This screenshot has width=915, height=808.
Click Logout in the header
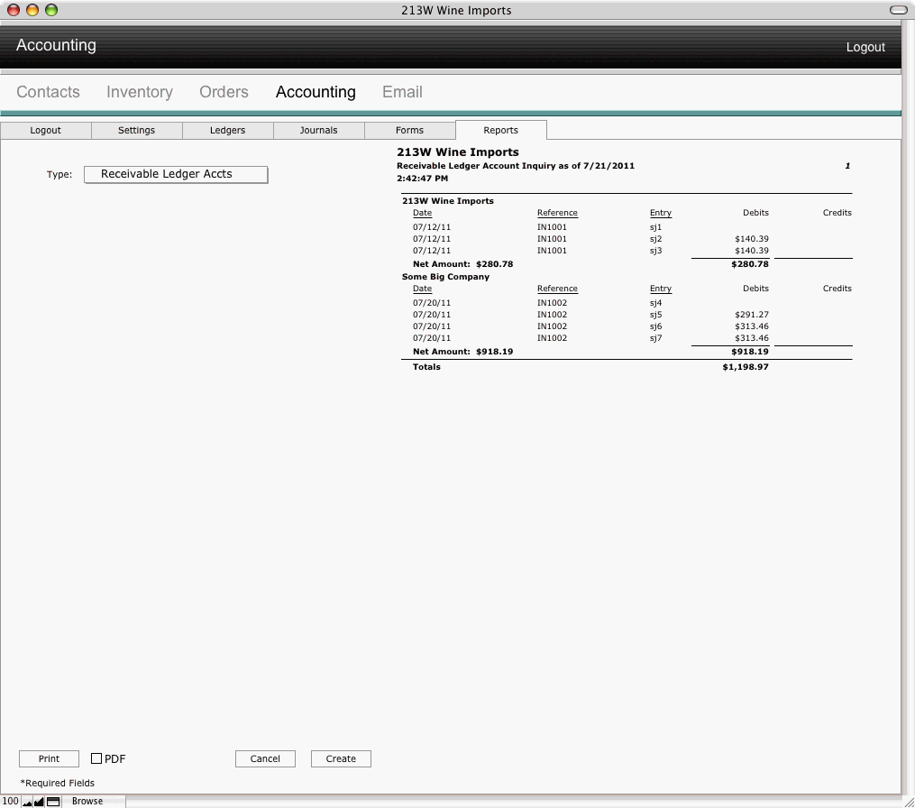tap(865, 47)
